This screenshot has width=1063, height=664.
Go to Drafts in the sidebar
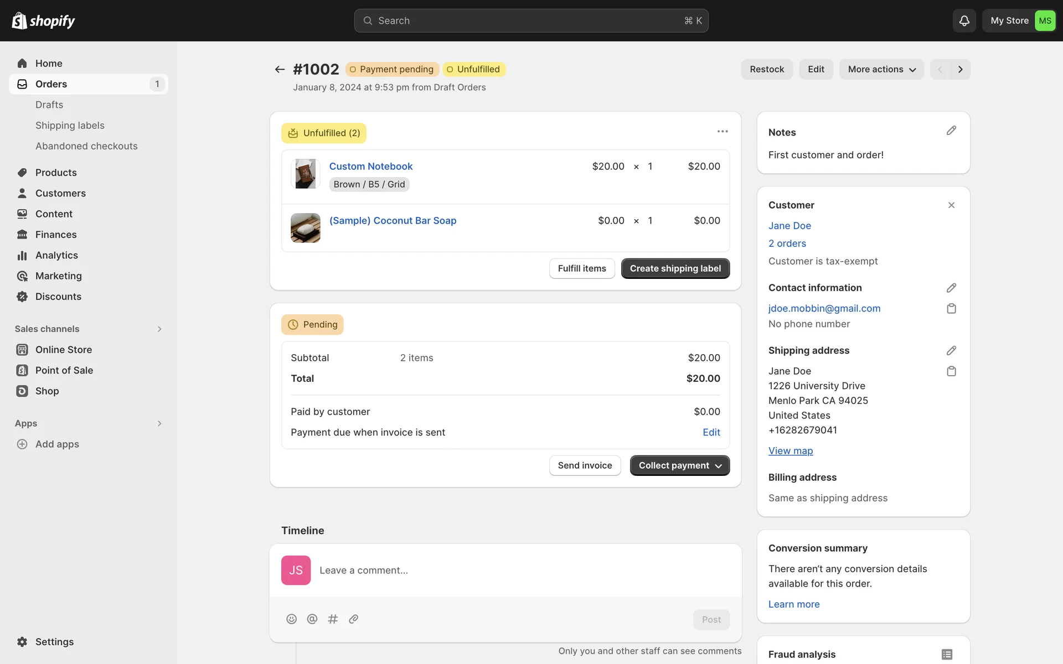point(49,105)
